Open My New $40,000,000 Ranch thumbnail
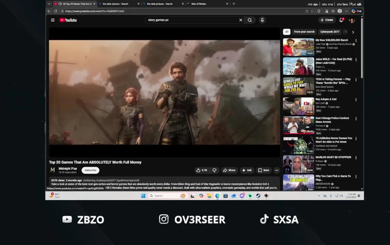This screenshot has width=390, height=245. [x=299, y=47]
